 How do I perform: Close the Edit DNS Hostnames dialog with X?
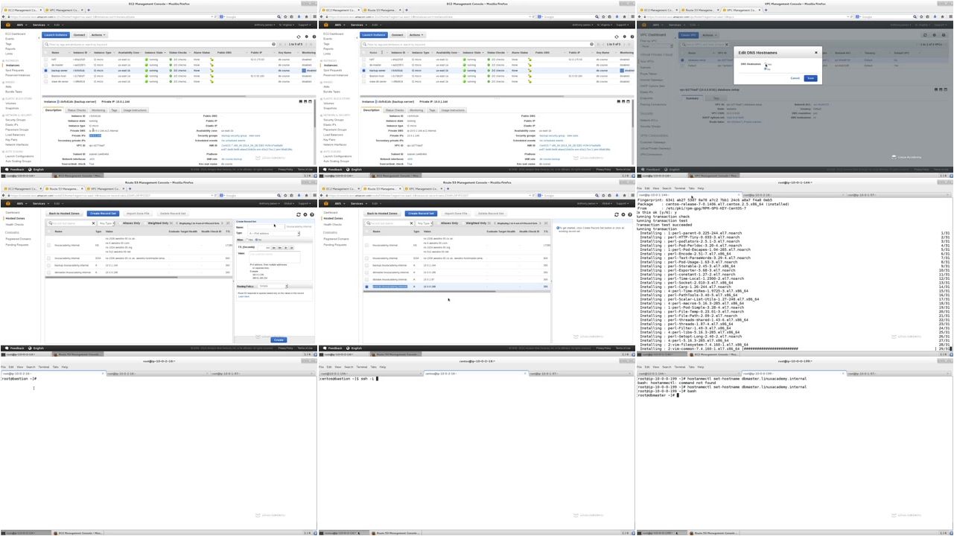tap(815, 52)
